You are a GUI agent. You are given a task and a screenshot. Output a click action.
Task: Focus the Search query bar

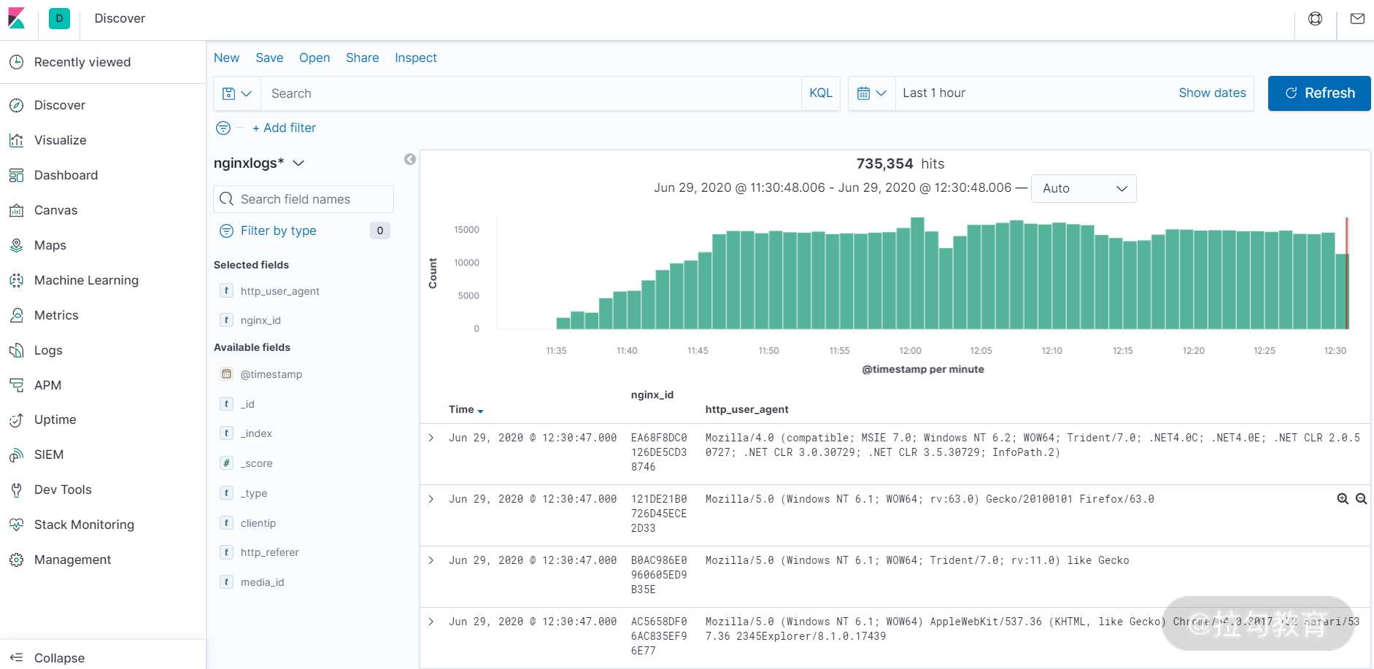click(530, 93)
